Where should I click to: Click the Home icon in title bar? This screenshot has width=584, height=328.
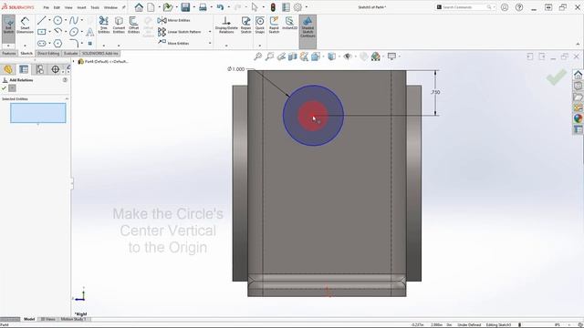(x=139, y=7)
